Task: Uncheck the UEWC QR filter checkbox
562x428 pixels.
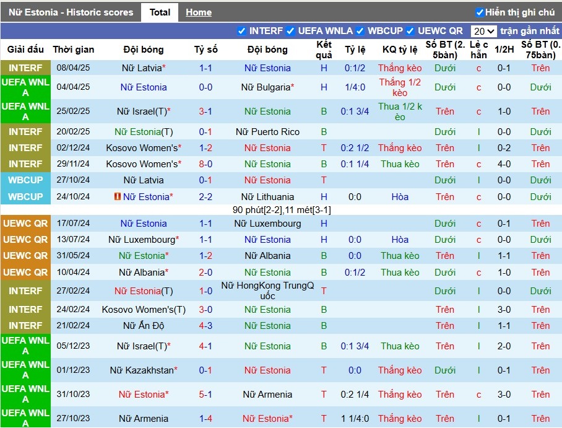Action: pyautogui.click(x=410, y=31)
